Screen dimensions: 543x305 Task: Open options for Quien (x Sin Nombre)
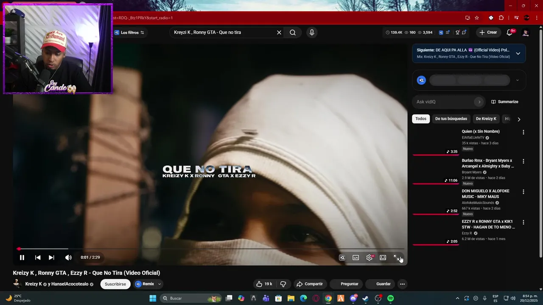tap(523, 132)
